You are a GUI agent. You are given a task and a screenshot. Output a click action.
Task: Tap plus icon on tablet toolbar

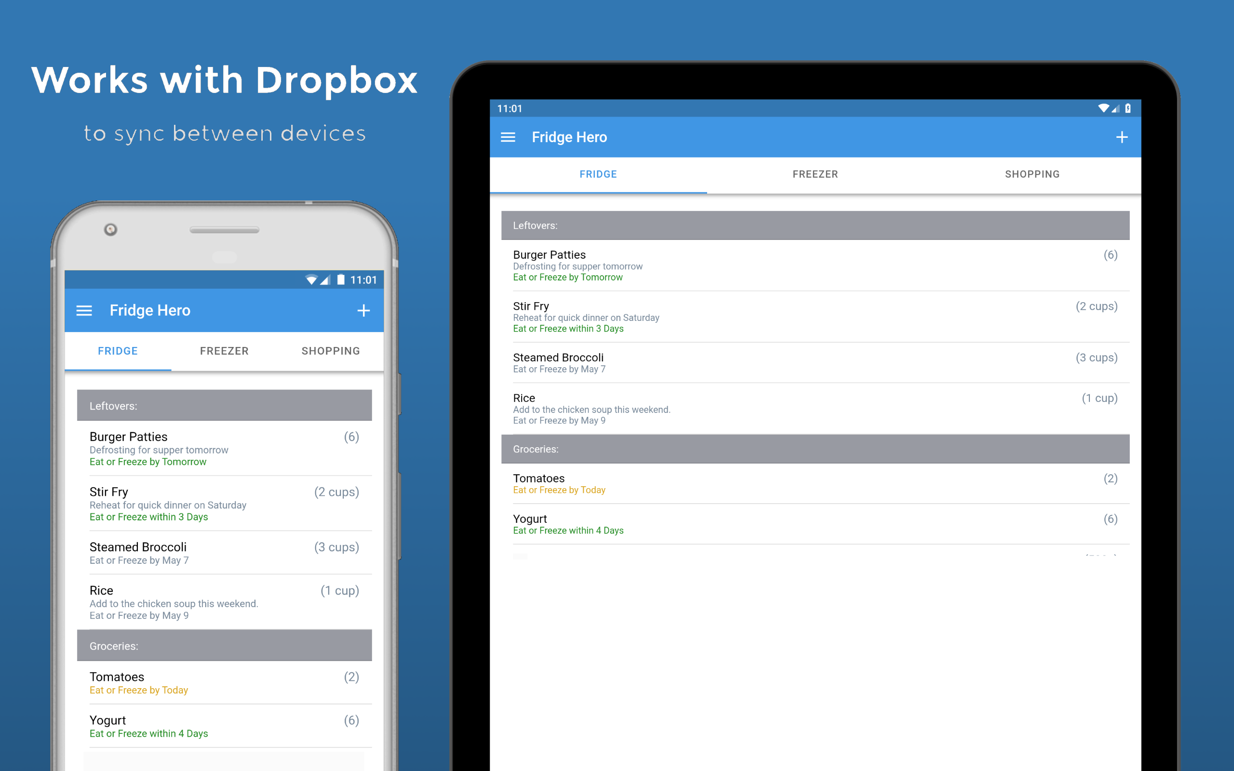(1121, 137)
